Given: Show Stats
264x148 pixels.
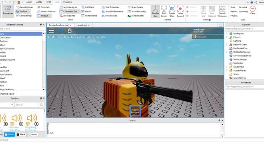Looking at the screenshot, I should click(233, 7).
